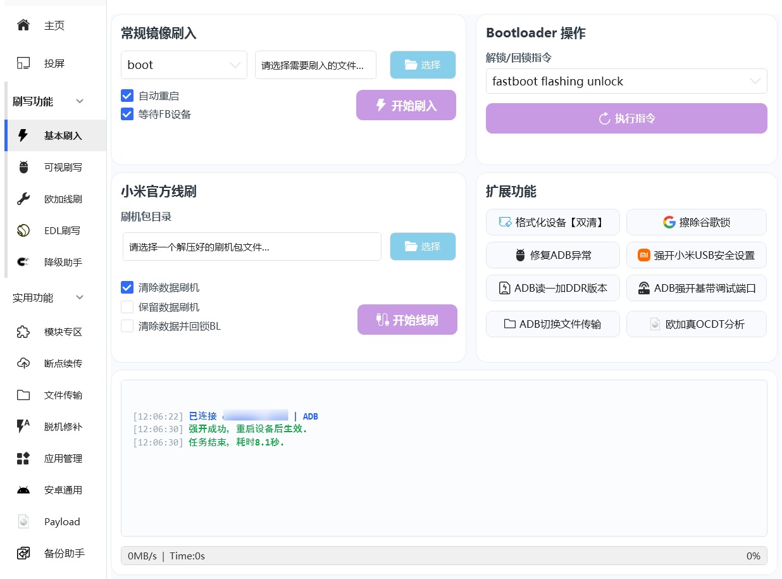This screenshot has height=579, width=782.
Task: Open the 主页 home icon
Action: click(23, 25)
